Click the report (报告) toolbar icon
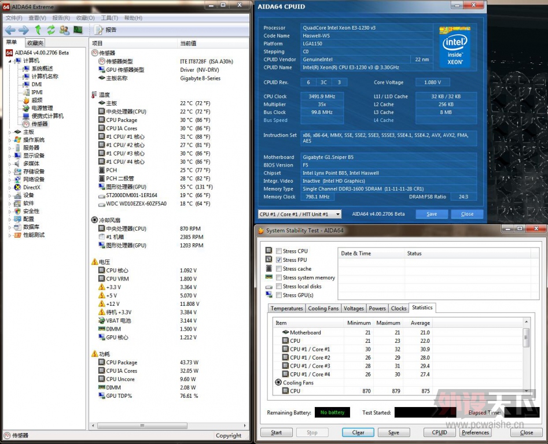Screen dimensions: 548x444 (99, 30)
